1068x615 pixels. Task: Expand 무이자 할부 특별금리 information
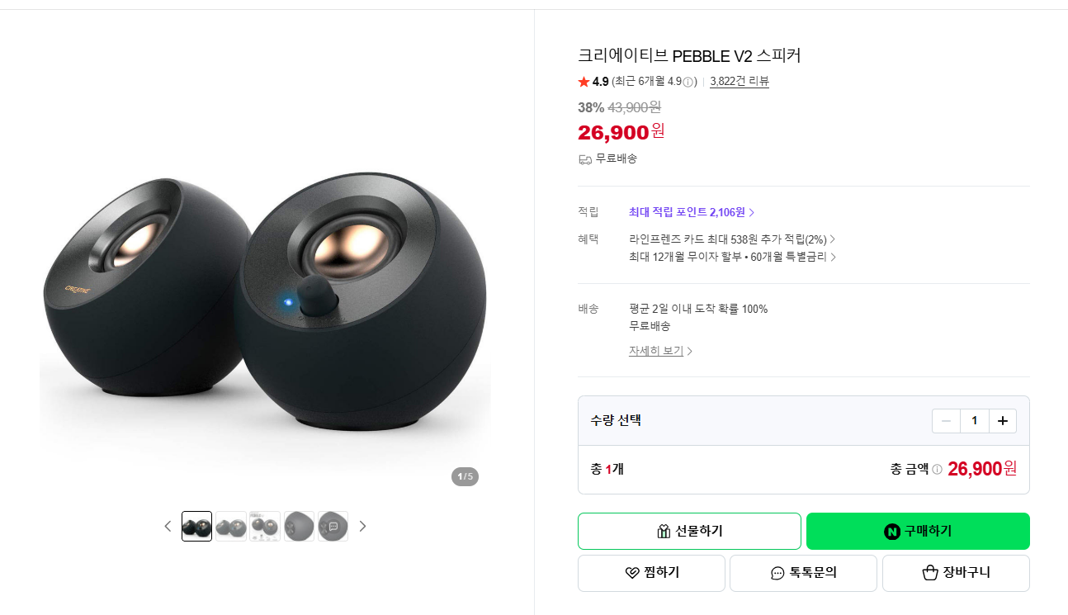coord(733,257)
